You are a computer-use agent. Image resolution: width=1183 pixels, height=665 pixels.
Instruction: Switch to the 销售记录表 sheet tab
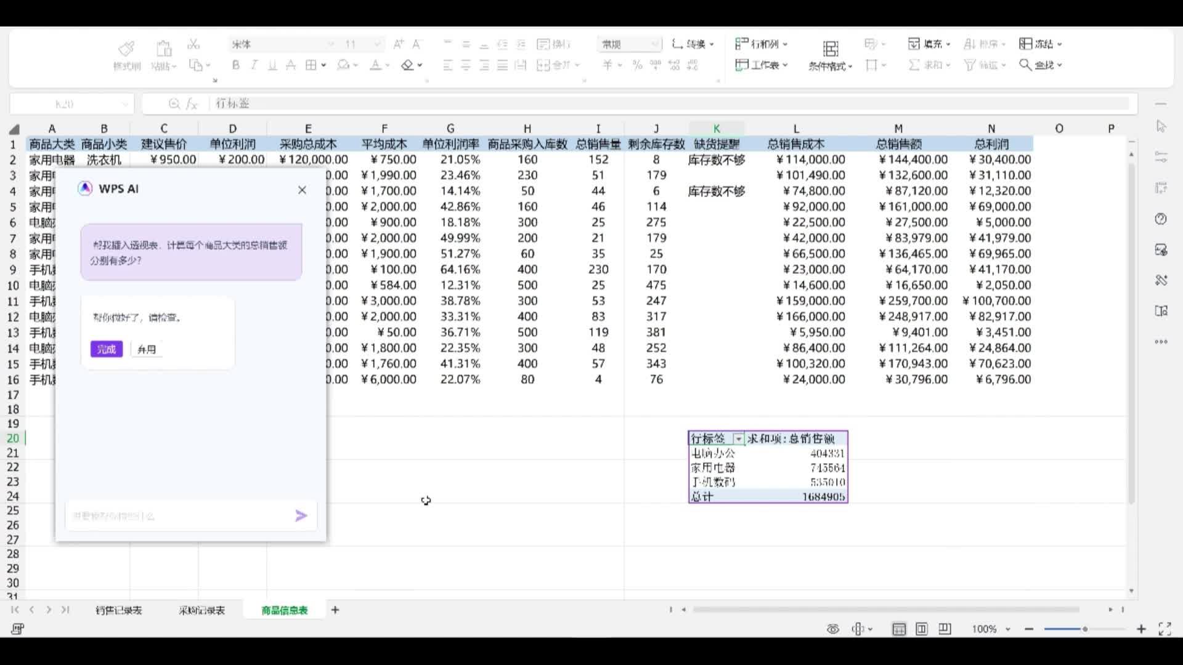click(118, 610)
